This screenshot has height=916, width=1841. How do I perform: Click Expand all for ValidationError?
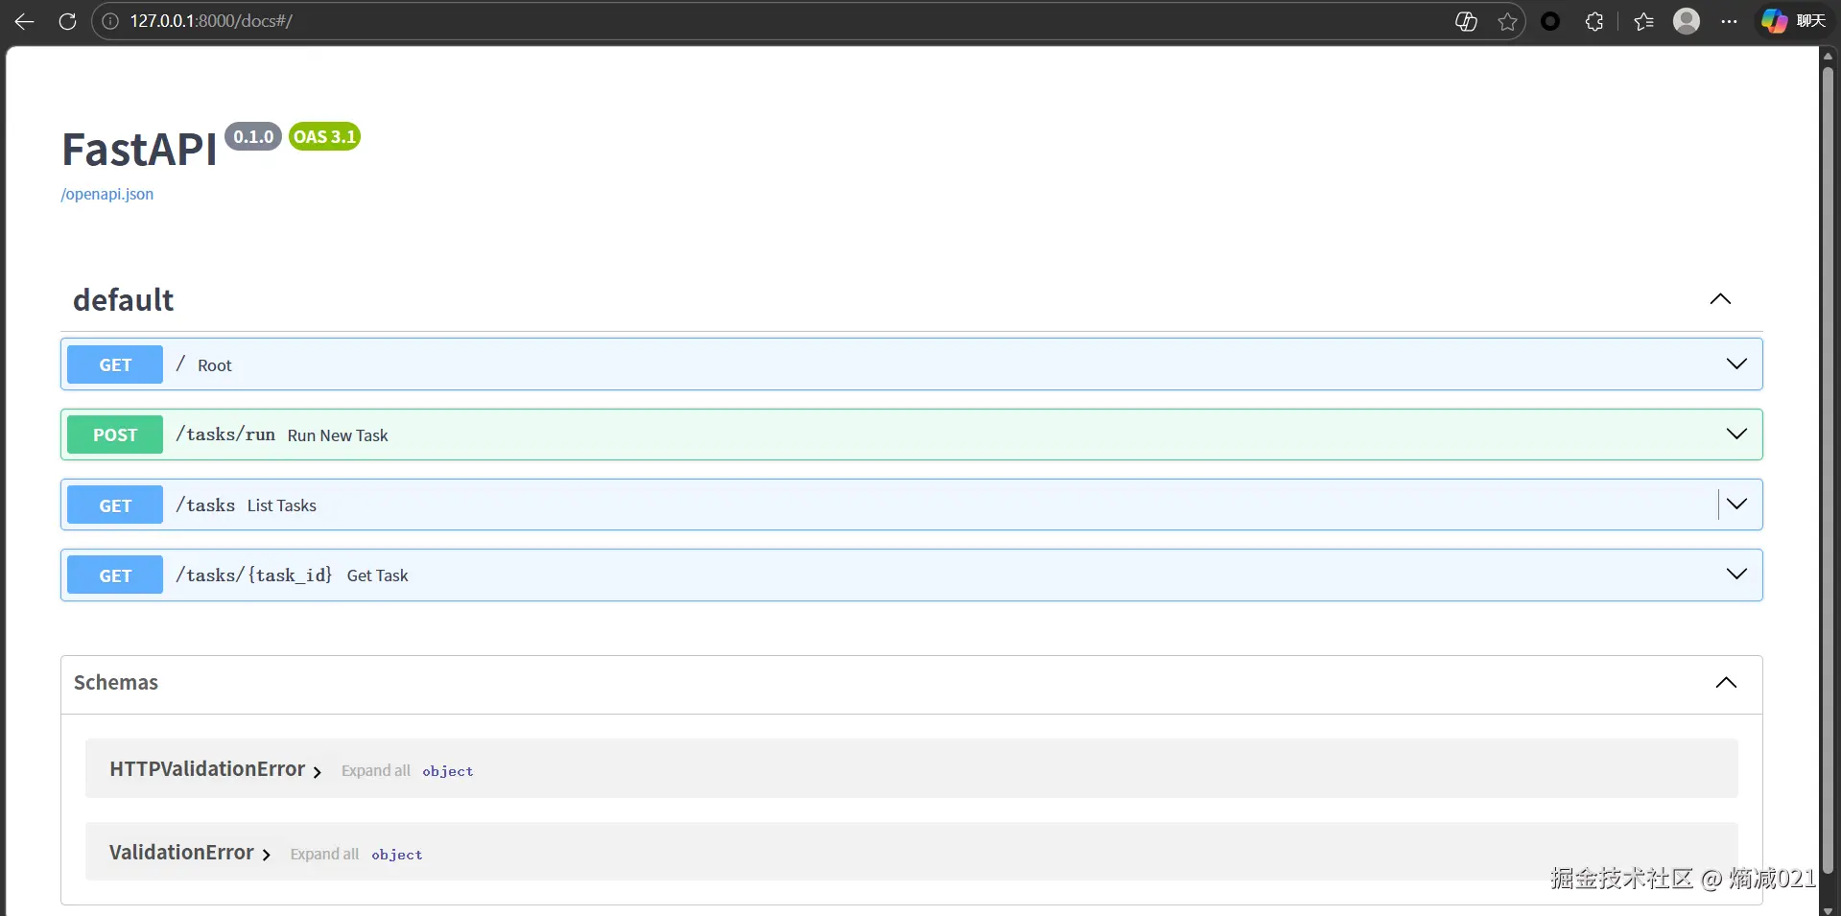[323, 854]
